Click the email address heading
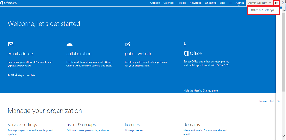The image size is (286, 140). click(x=21, y=54)
